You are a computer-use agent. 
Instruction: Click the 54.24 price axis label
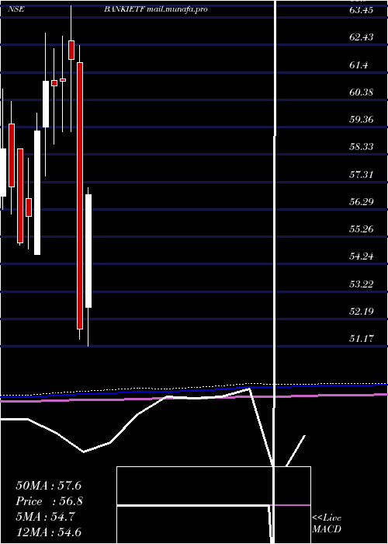click(362, 256)
